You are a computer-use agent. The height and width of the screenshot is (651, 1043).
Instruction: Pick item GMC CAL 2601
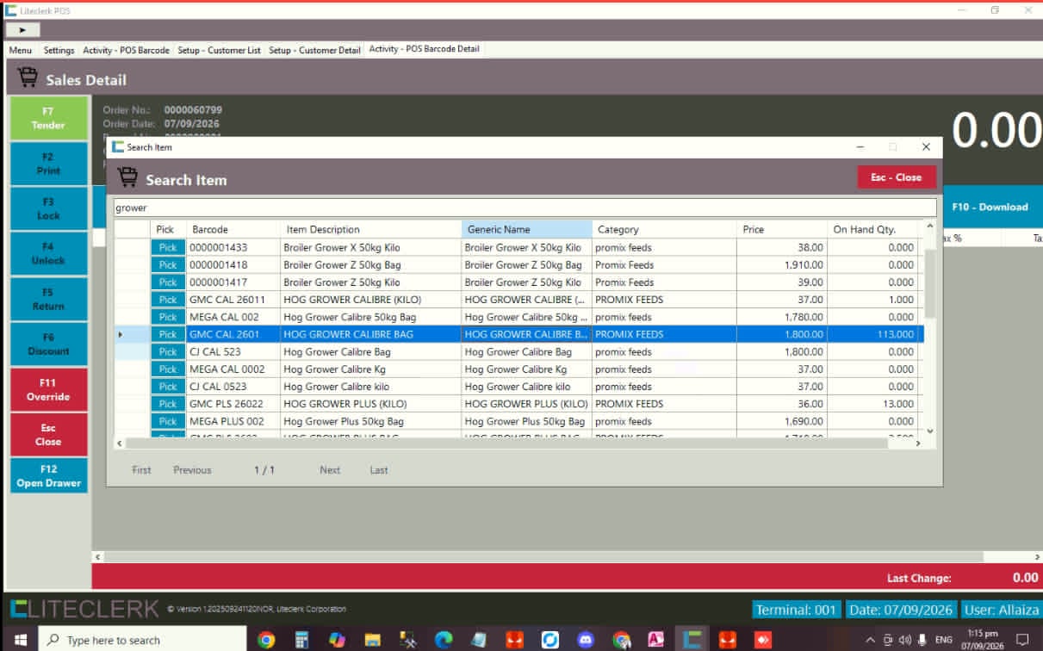coord(168,334)
